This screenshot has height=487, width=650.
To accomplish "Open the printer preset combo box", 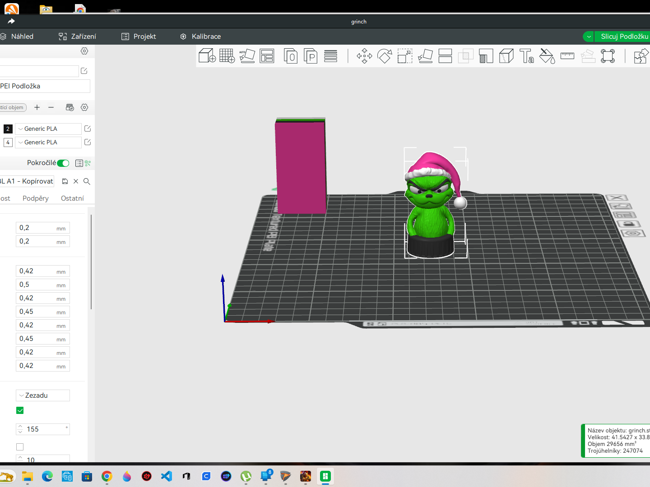I will [39, 71].
